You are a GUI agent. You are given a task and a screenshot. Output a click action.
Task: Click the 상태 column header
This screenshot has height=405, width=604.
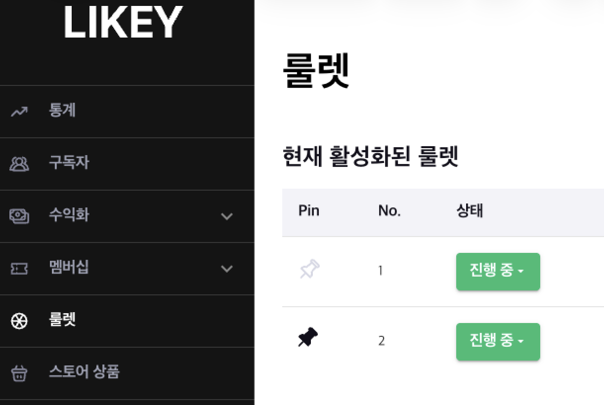[x=469, y=211]
